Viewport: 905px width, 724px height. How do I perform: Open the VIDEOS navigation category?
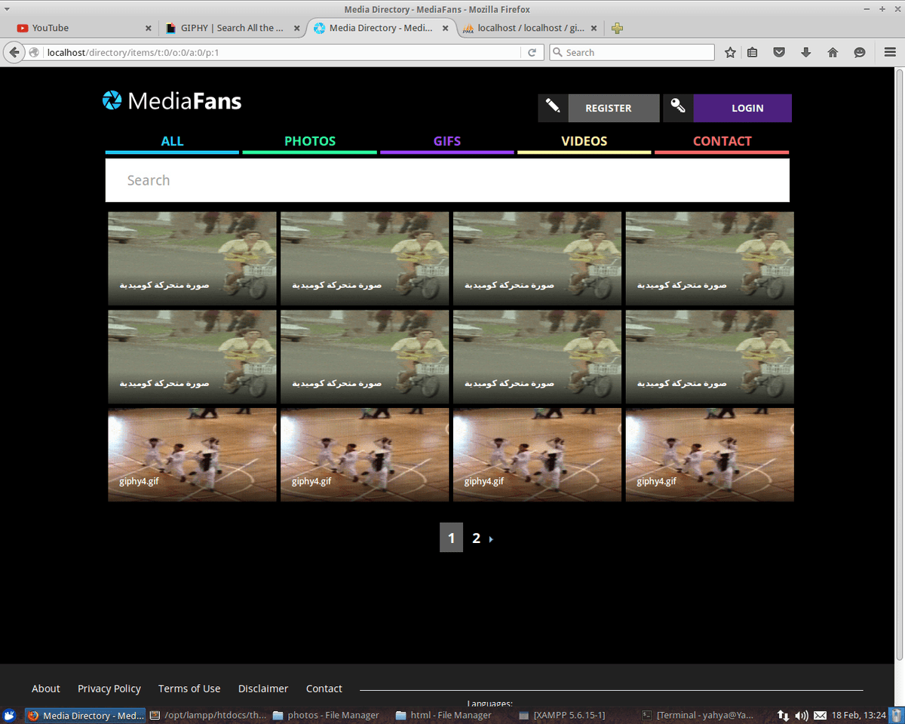[x=584, y=141]
